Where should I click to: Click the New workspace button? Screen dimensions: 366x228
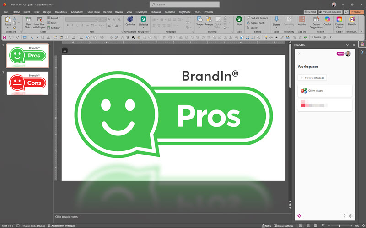pyautogui.click(x=312, y=78)
